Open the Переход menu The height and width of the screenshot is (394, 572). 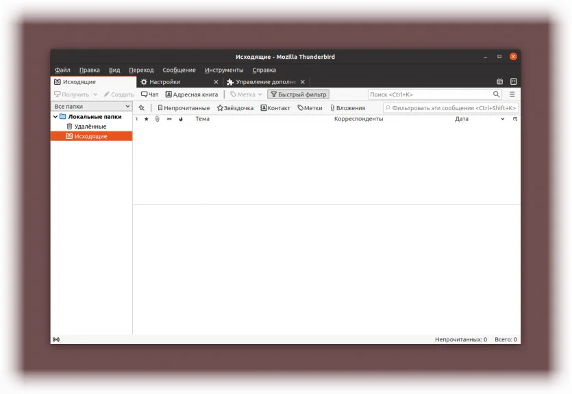(x=141, y=70)
